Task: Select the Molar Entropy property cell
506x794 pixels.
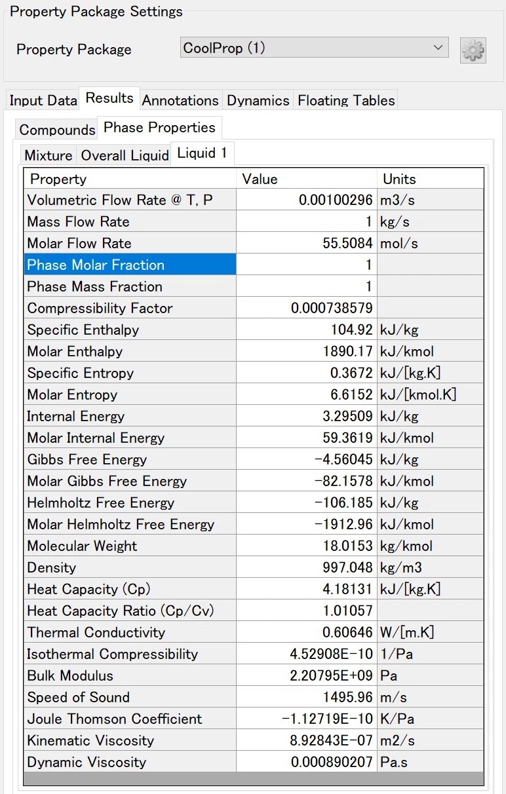Action: (130, 394)
